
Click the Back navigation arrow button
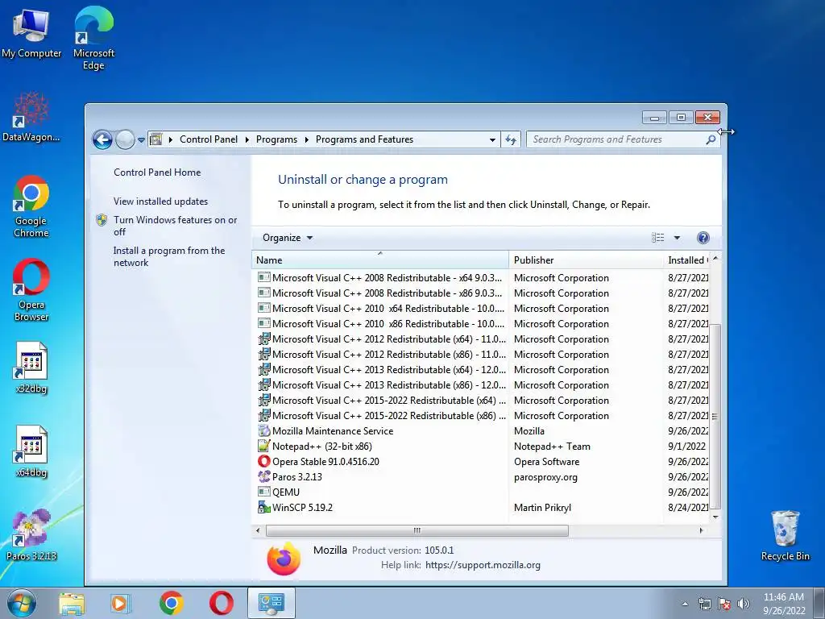102,139
